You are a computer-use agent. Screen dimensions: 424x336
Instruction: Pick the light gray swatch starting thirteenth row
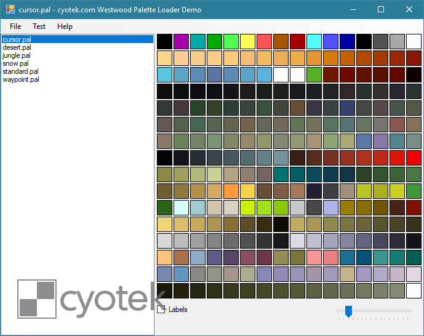164,241
